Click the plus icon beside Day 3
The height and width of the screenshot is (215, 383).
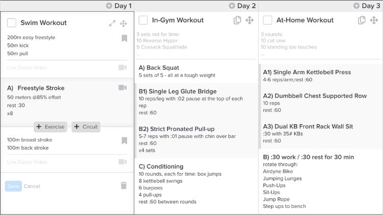point(356,6)
